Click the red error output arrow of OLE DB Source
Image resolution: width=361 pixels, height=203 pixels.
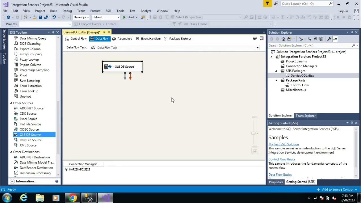(x=130, y=76)
